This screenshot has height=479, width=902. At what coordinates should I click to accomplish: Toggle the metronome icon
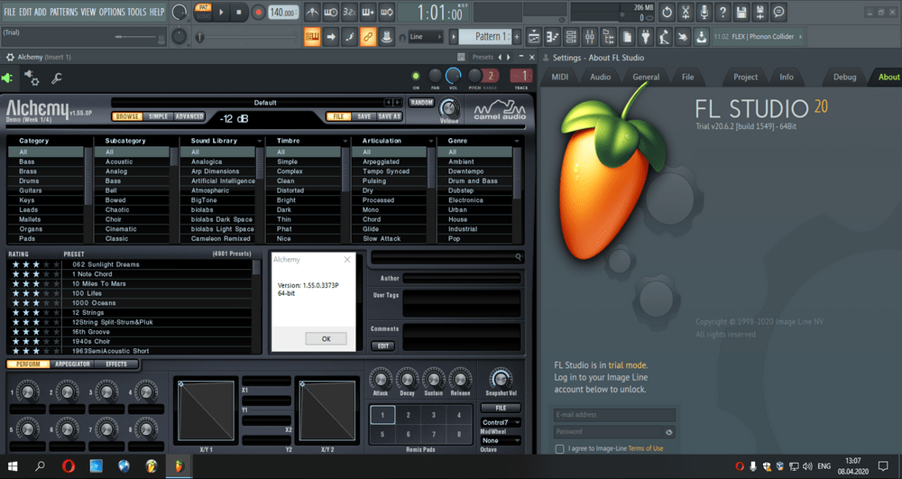click(312, 12)
